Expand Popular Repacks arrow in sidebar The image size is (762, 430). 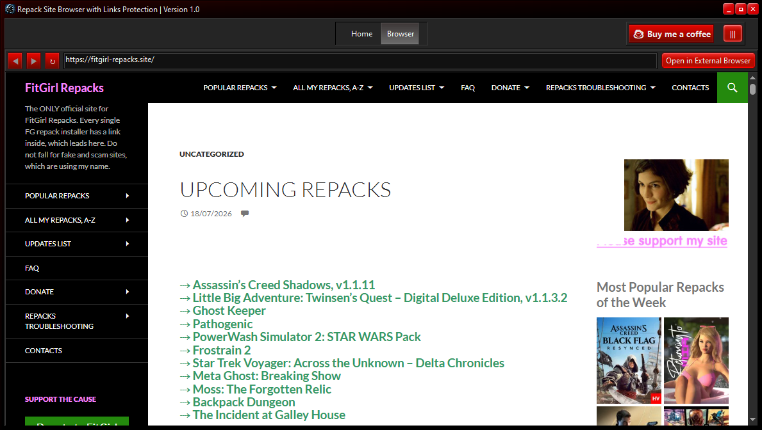pos(128,196)
